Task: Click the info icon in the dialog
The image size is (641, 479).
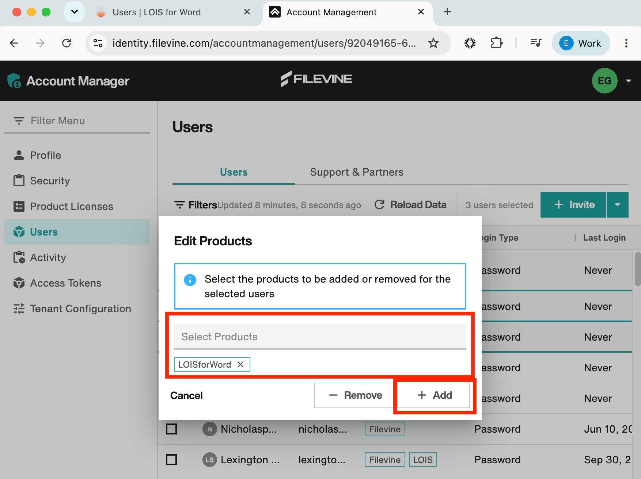Action: [190, 280]
